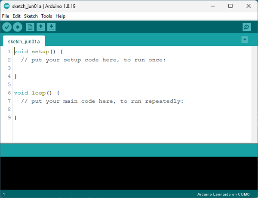Screen dimensions: 258x198
Task: Open a sketch with the Open icon
Action: (x=41, y=27)
